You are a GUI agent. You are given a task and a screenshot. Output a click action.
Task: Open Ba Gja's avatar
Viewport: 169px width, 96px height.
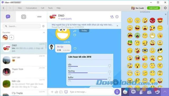[51, 47]
